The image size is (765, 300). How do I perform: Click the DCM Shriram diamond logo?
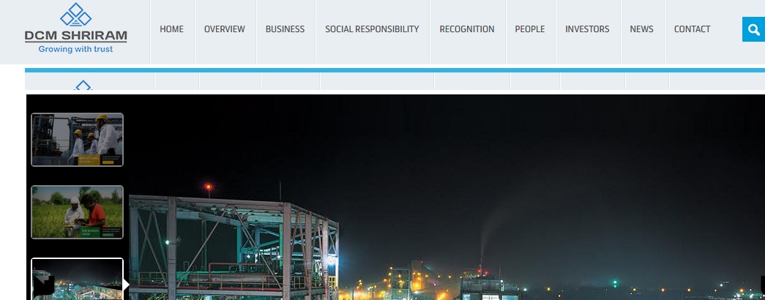[75, 15]
